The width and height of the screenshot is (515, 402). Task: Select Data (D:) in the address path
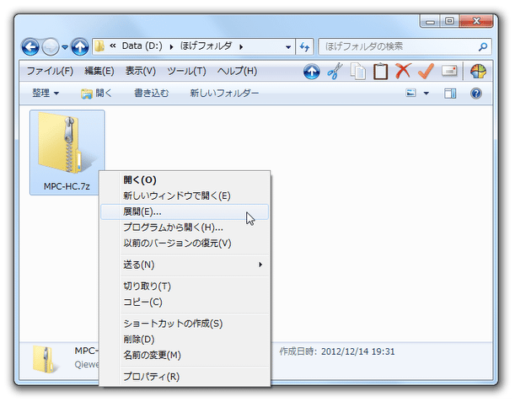tap(142, 46)
